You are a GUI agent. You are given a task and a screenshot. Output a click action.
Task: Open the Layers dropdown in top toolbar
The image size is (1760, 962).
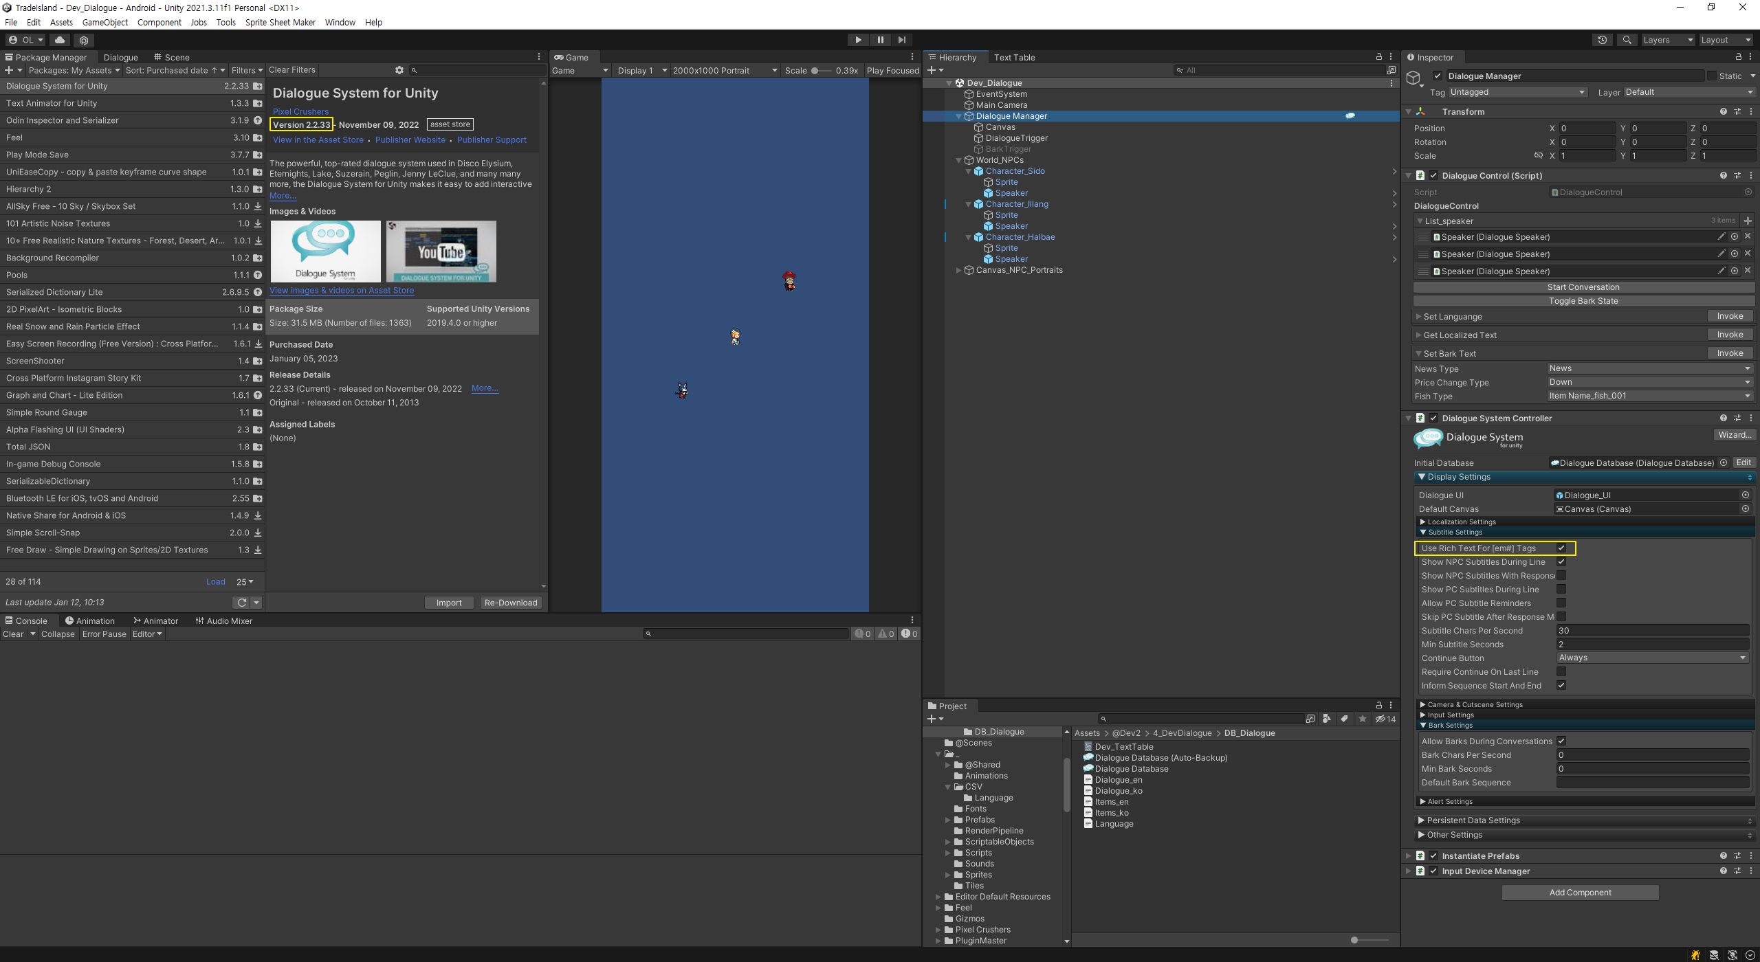[x=1667, y=40]
